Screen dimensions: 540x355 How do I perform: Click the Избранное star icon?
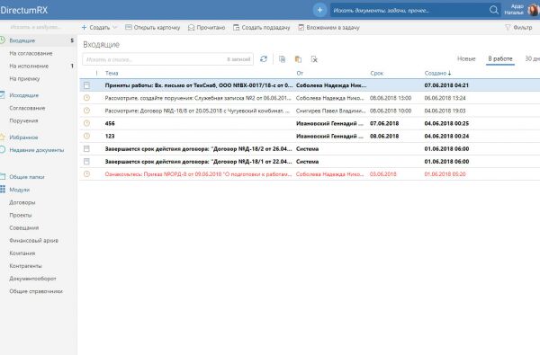point(2,137)
